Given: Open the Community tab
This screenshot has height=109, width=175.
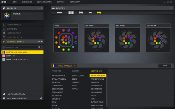Looking at the screenshot, I should click(75, 2).
